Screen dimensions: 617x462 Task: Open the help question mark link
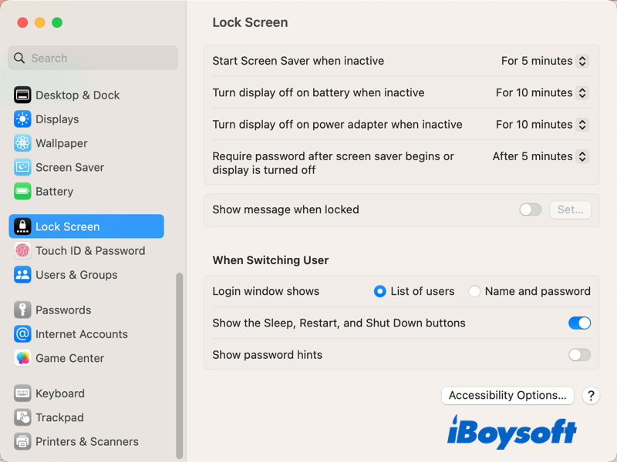(x=590, y=396)
